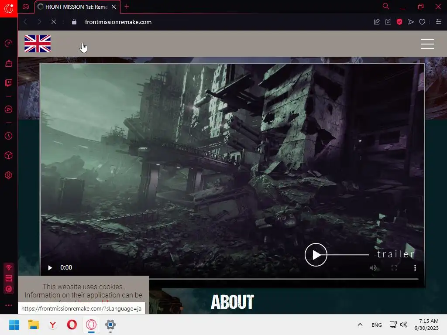This screenshot has height=335, width=447.
Task: Open My Flow send icon
Action: [411, 22]
